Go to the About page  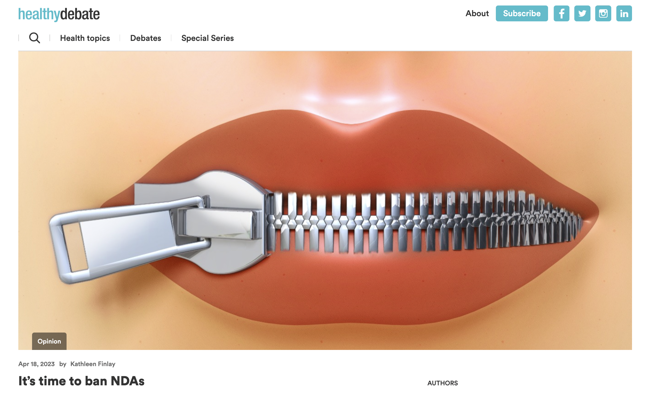pos(477,13)
